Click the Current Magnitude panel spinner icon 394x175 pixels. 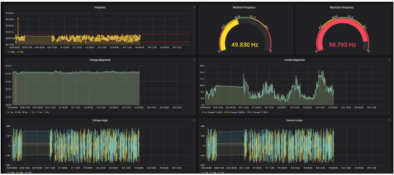tap(389, 60)
